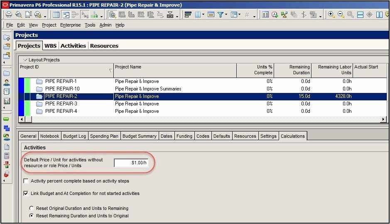390x224 pixels.
Task: Click the blue WBS squares sidebar icon
Action: [7, 128]
